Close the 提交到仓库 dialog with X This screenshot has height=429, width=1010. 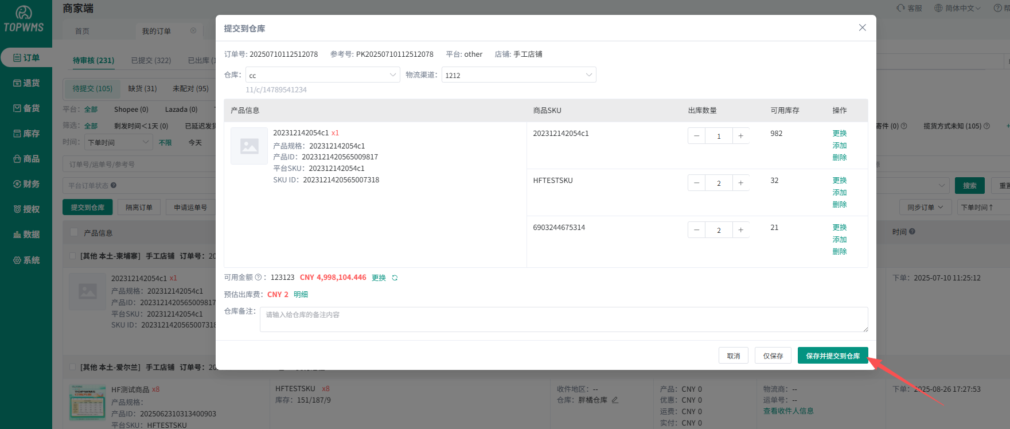coord(862,28)
